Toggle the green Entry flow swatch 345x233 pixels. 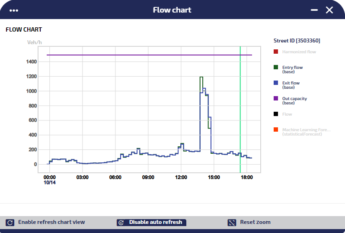[276, 67]
